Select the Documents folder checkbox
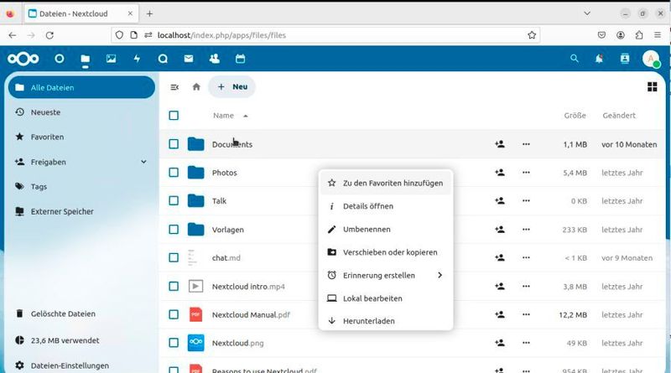671x373 pixels. (174, 144)
